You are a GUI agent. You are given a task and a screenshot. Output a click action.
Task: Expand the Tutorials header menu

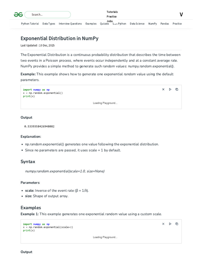[x=112, y=12]
